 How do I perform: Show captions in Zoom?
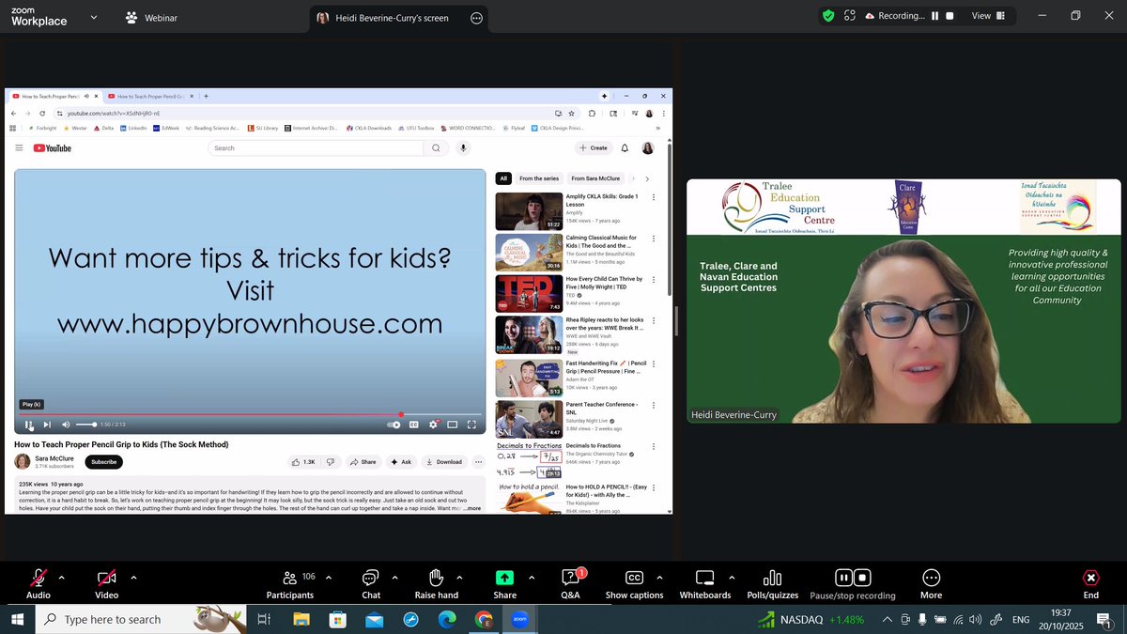634,583
